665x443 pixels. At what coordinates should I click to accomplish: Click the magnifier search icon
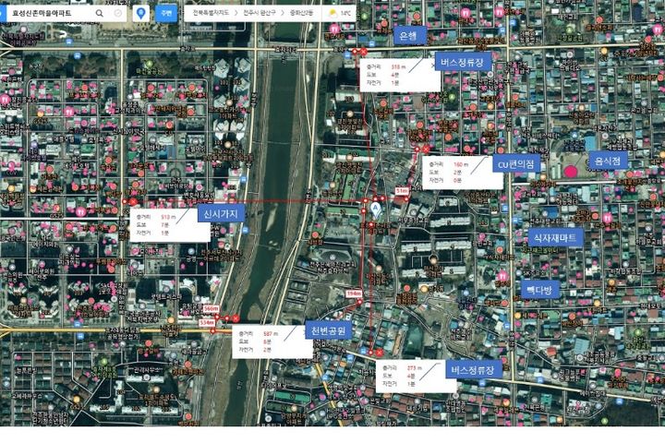tap(99, 14)
